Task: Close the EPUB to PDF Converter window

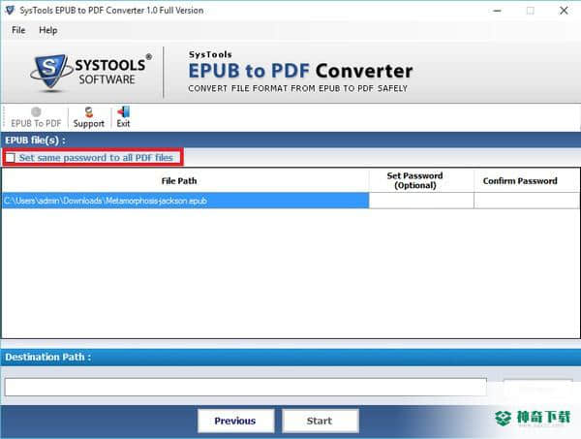Action: click(x=564, y=11)
